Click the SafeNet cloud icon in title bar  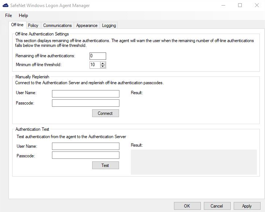[5, 6]
